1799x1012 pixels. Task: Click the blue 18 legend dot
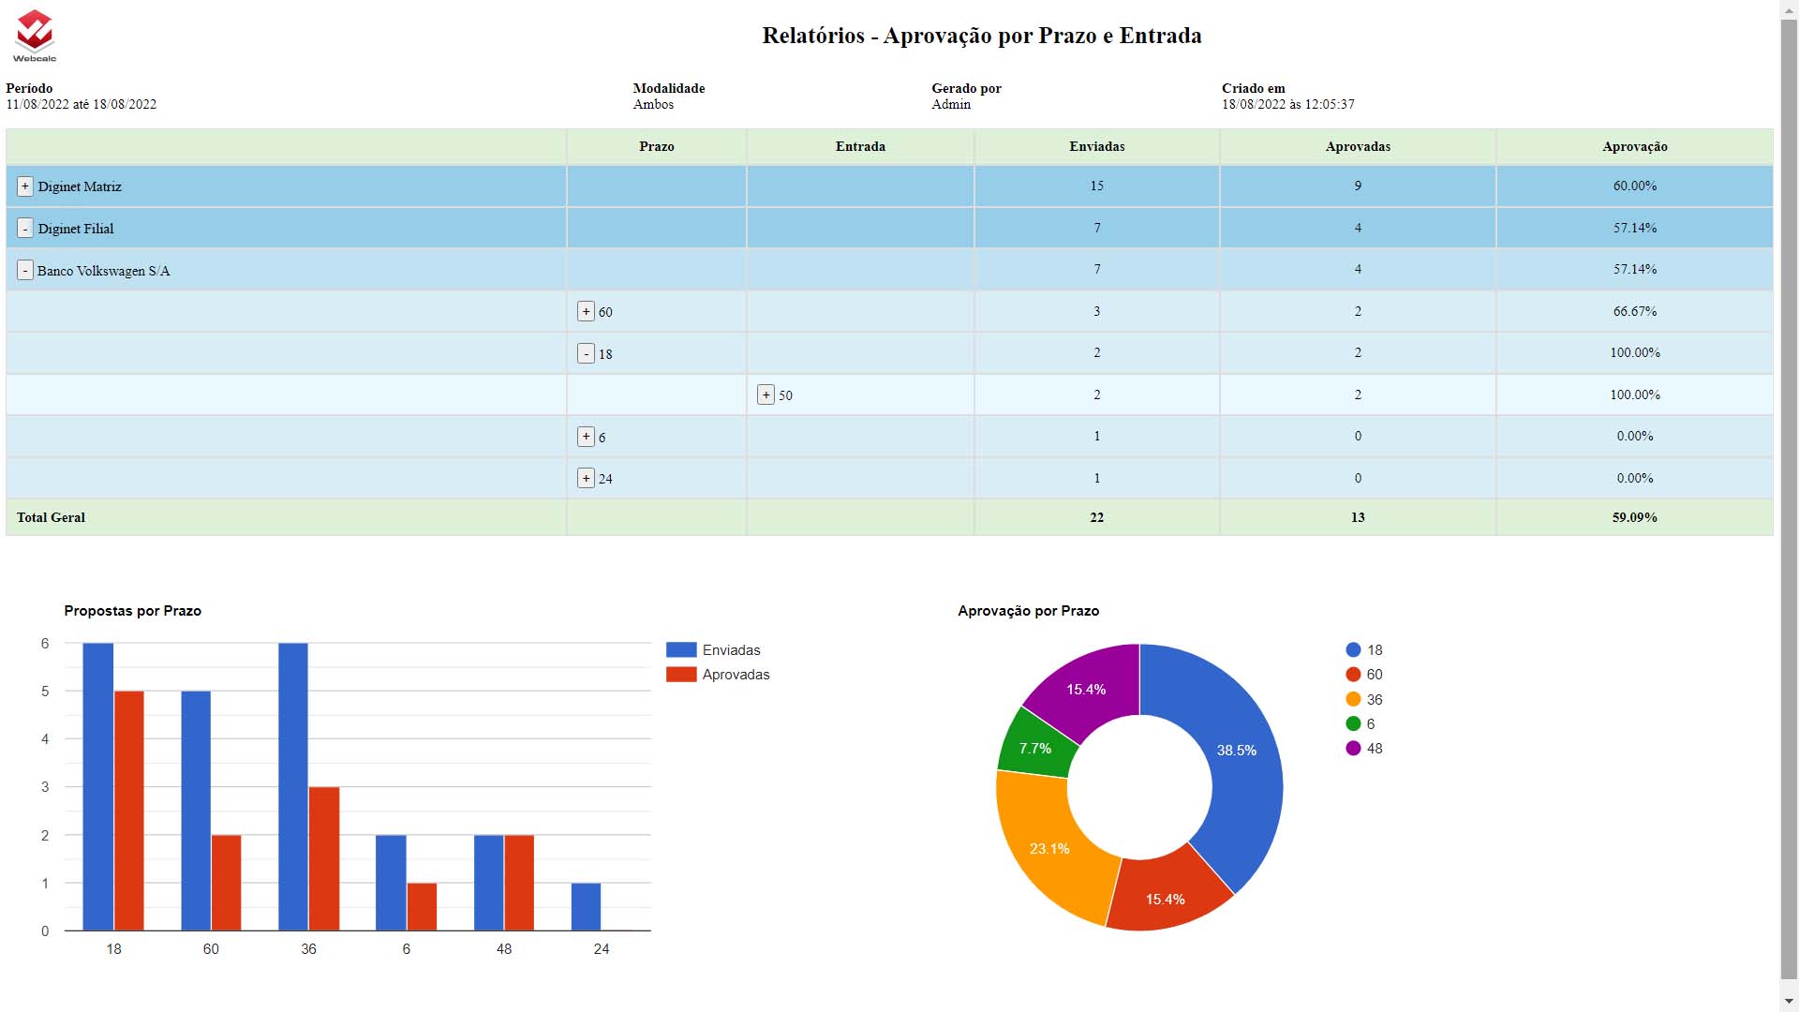tap(1353, 649)
